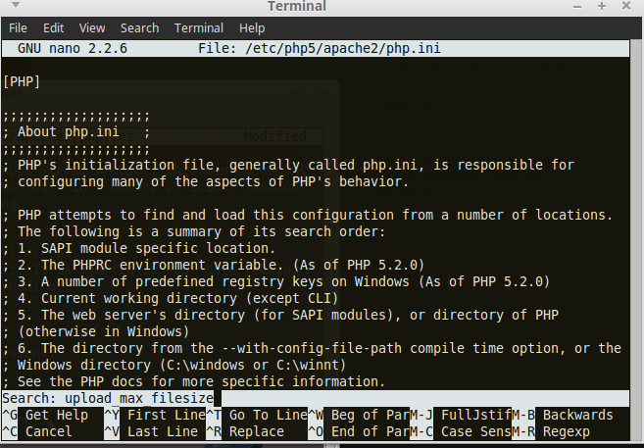Click 'See the PHP docs for more specific information.'

[194, 381]
